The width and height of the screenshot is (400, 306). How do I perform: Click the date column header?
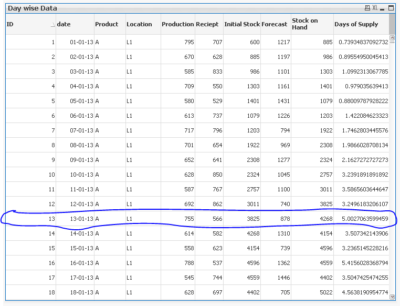click(x=64, y=24)
